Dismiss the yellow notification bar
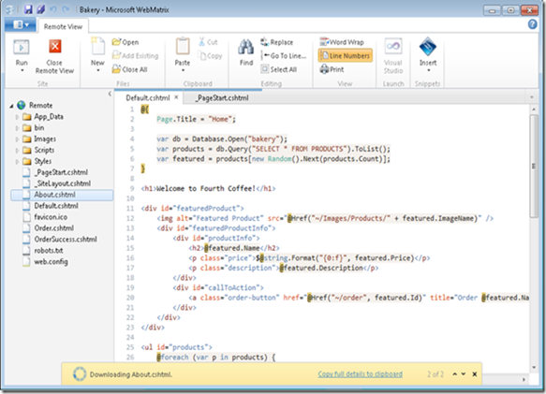The image size is (546, 394). pyautogui.click(x=474, y=374)
